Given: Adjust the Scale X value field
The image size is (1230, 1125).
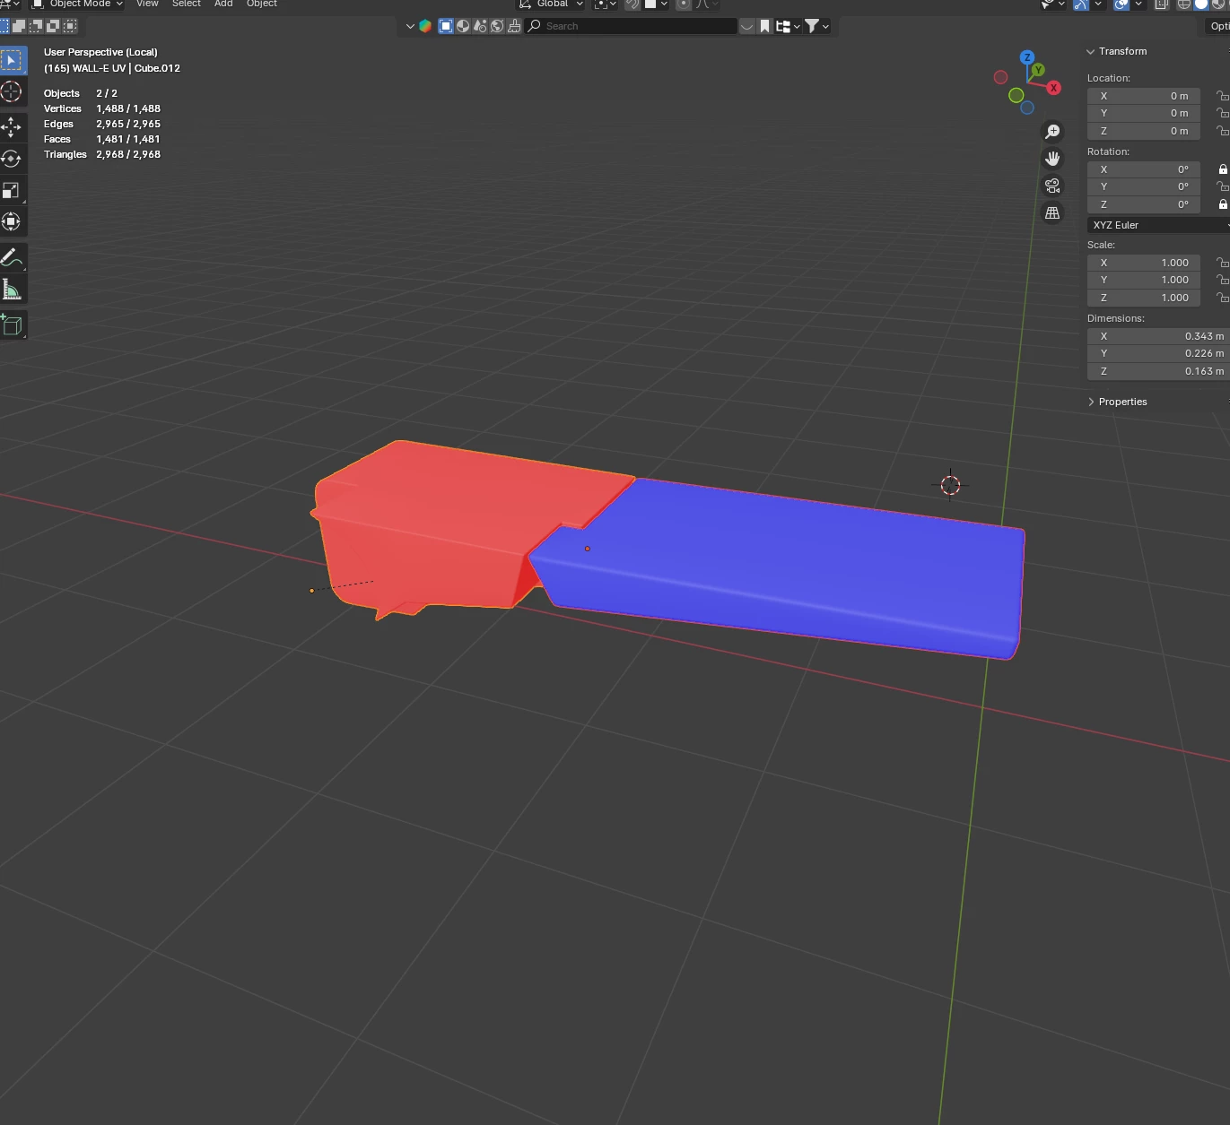Looking at the screenshot, I should [x=1144, y=263].
